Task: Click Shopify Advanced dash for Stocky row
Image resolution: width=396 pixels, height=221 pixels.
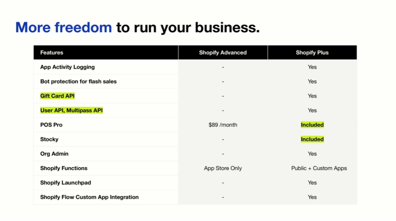Action: pyautogui.click(x=223, y=139)
